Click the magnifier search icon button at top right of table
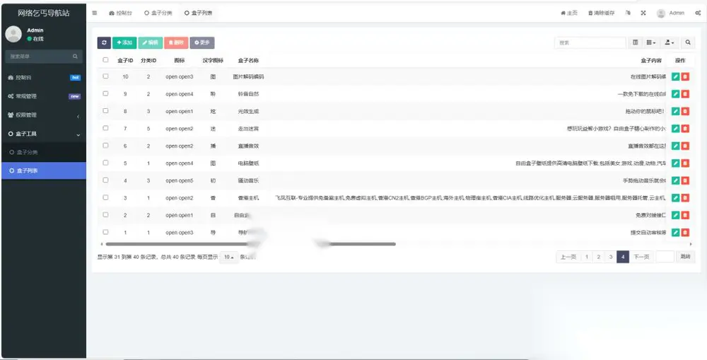 688,42
